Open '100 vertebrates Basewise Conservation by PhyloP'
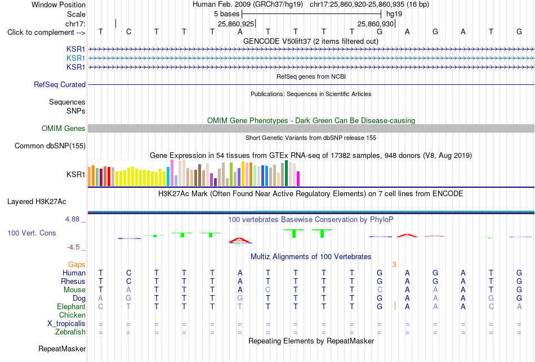Image resolution: width=535 pixels, height=362 pixels. point(310,220)
